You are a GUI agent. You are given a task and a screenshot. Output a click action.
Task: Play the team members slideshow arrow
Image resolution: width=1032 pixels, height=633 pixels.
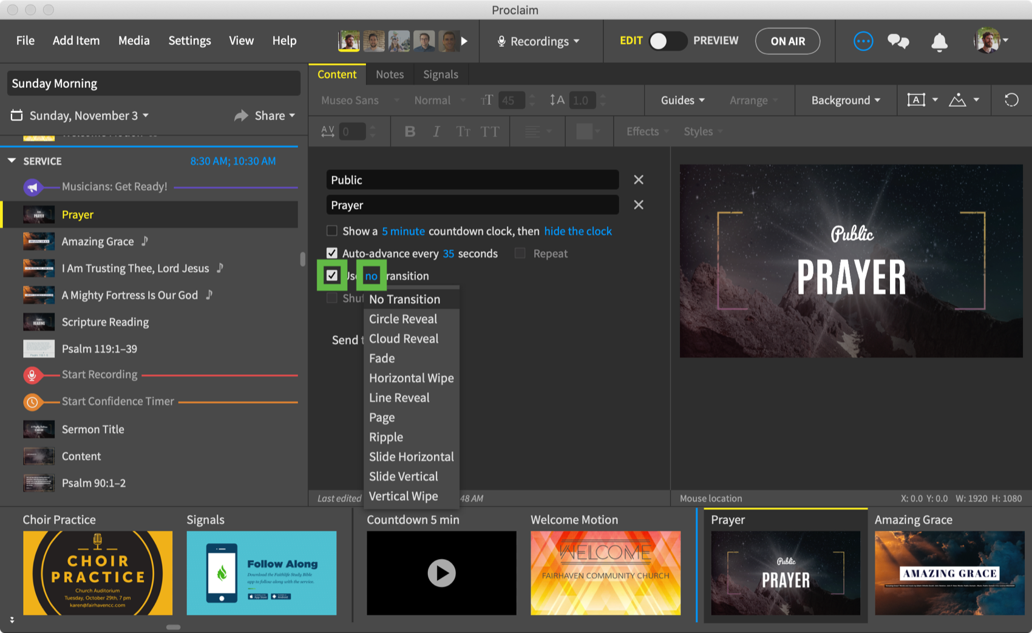464,41
